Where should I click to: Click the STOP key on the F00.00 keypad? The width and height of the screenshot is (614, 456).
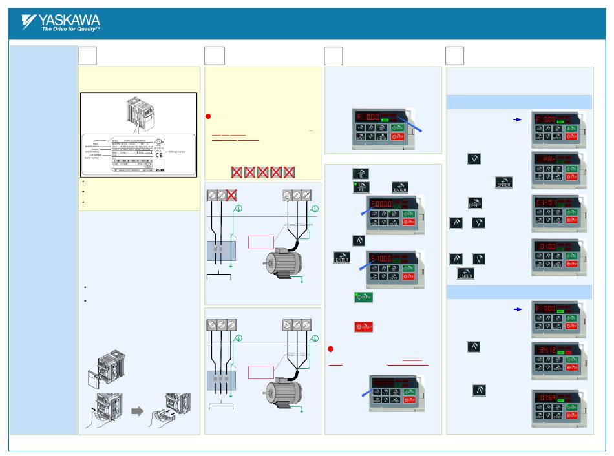[x=408, y=222]
